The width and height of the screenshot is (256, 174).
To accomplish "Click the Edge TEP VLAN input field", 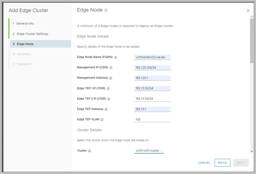I will [152, 119].
